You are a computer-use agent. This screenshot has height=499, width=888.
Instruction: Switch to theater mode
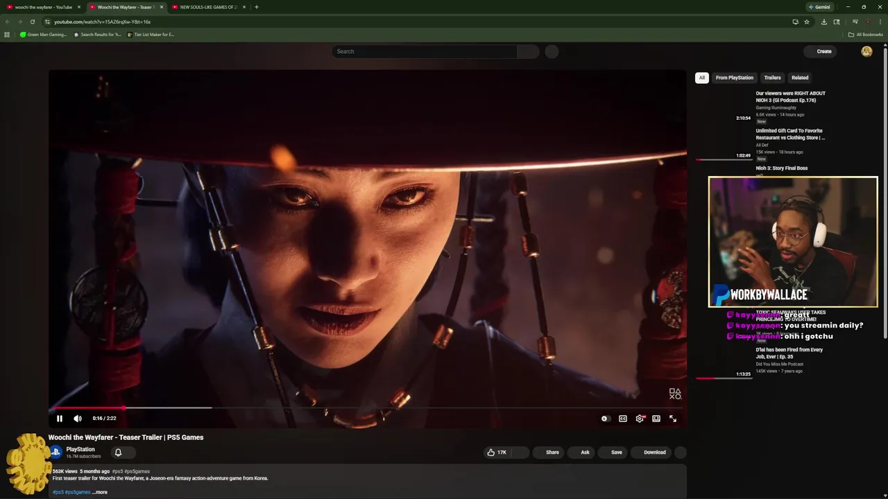pyautogui.click(x=656, y=419)
